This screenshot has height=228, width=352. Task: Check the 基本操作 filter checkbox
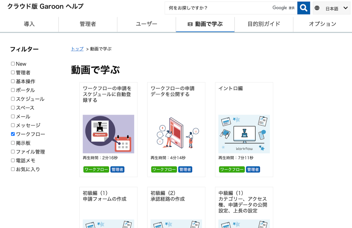coord(13,81)
